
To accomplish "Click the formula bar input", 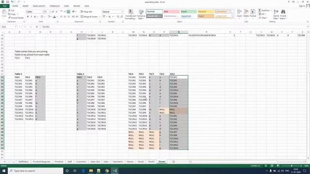I will point(174,27).
